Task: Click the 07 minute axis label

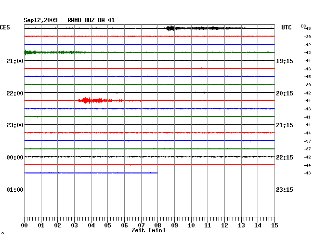Action: coord(141,225)
